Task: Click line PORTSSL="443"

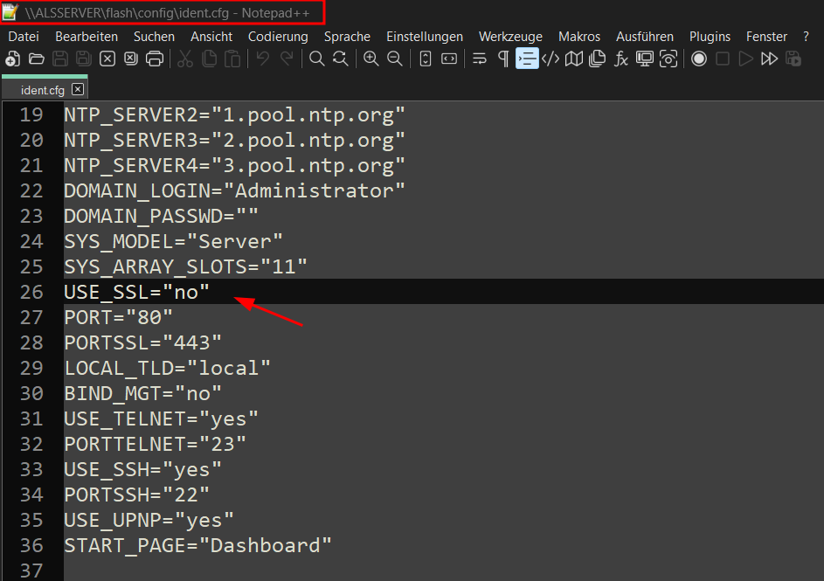Action: [143, 342]
